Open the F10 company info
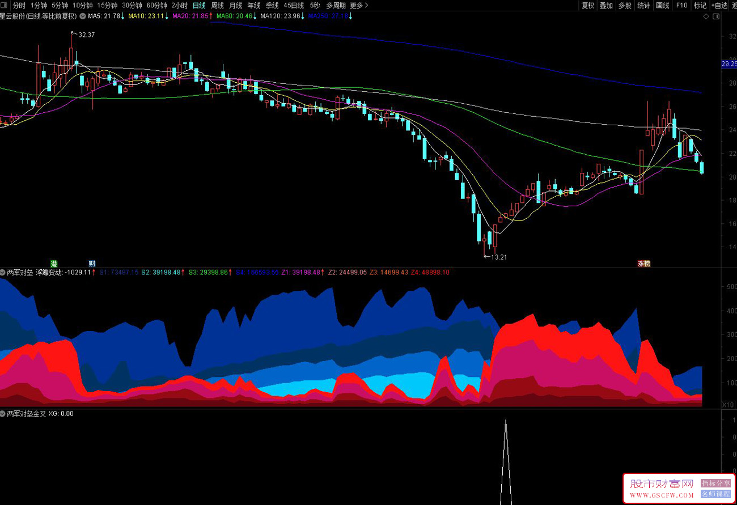This screenshot has height=505, width=737. pyautogui.click(x=681, y=5)
